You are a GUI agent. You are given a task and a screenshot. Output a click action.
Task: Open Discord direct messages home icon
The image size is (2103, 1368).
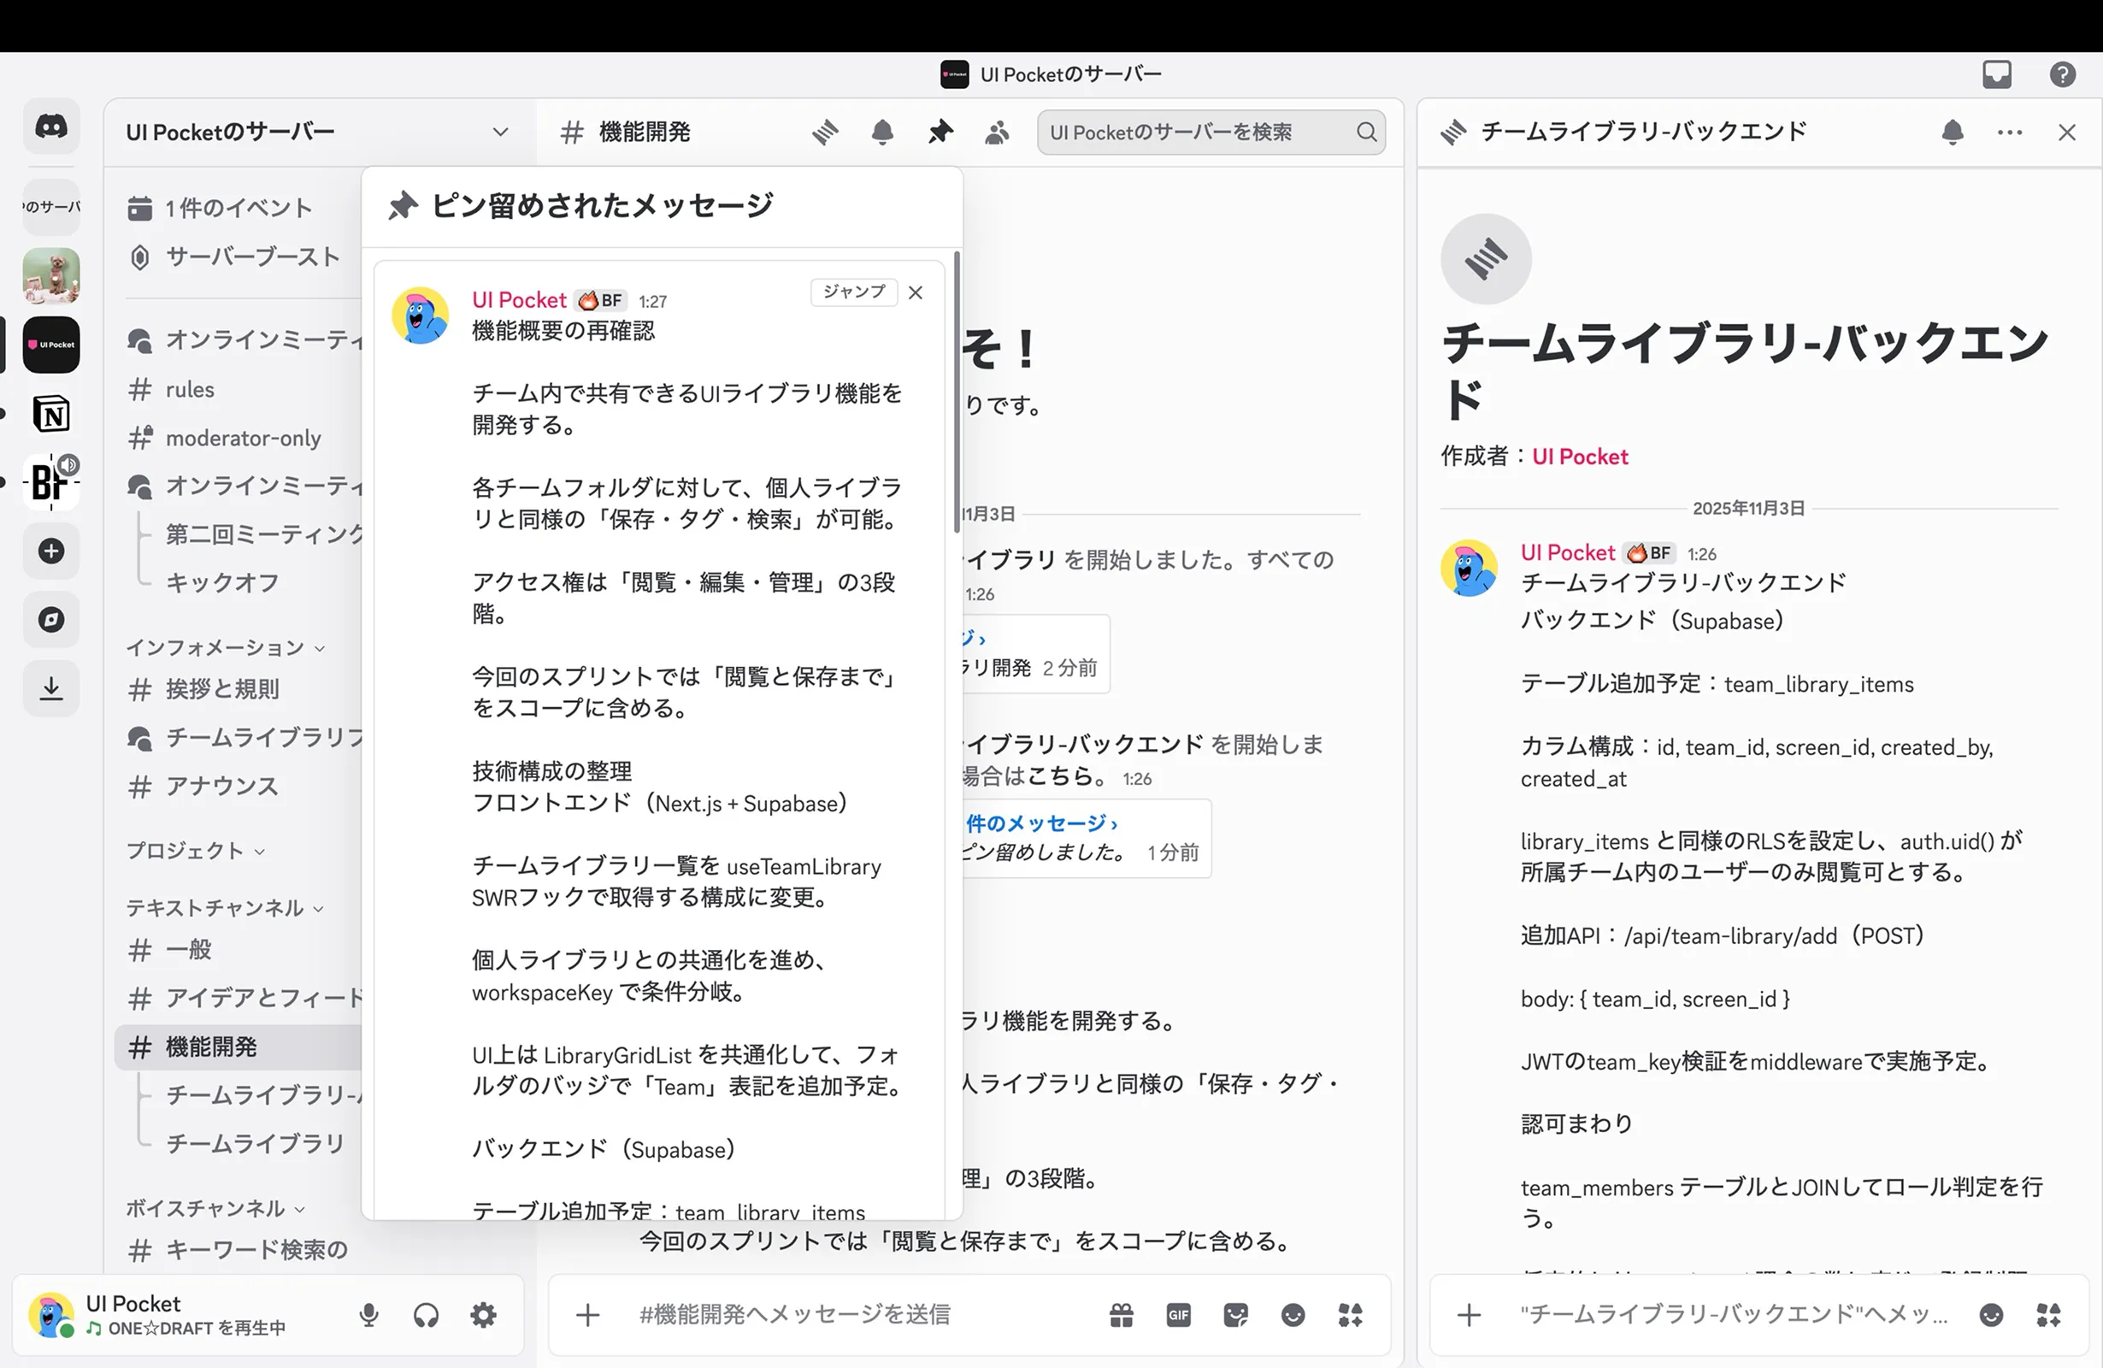(x=51, y=127)
